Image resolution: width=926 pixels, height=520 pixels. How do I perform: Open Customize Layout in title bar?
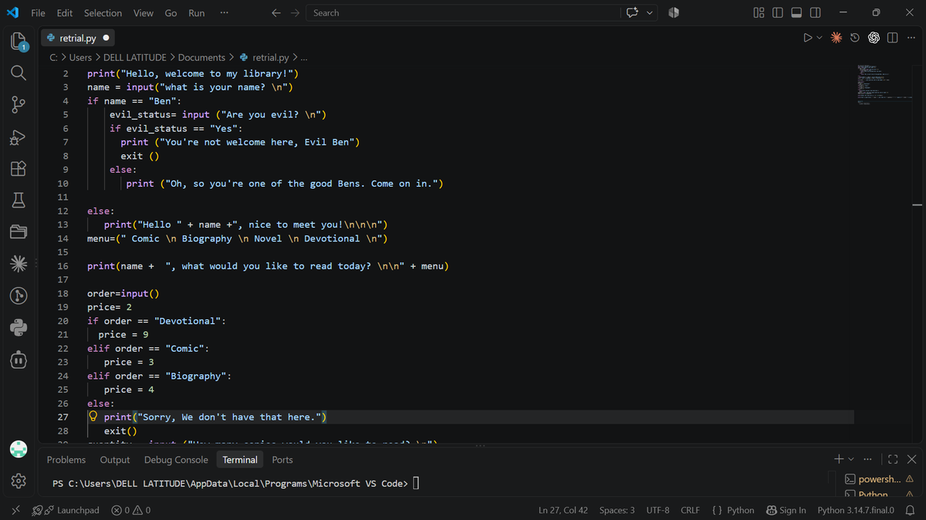pyautogui.click(x=759, y=13)
